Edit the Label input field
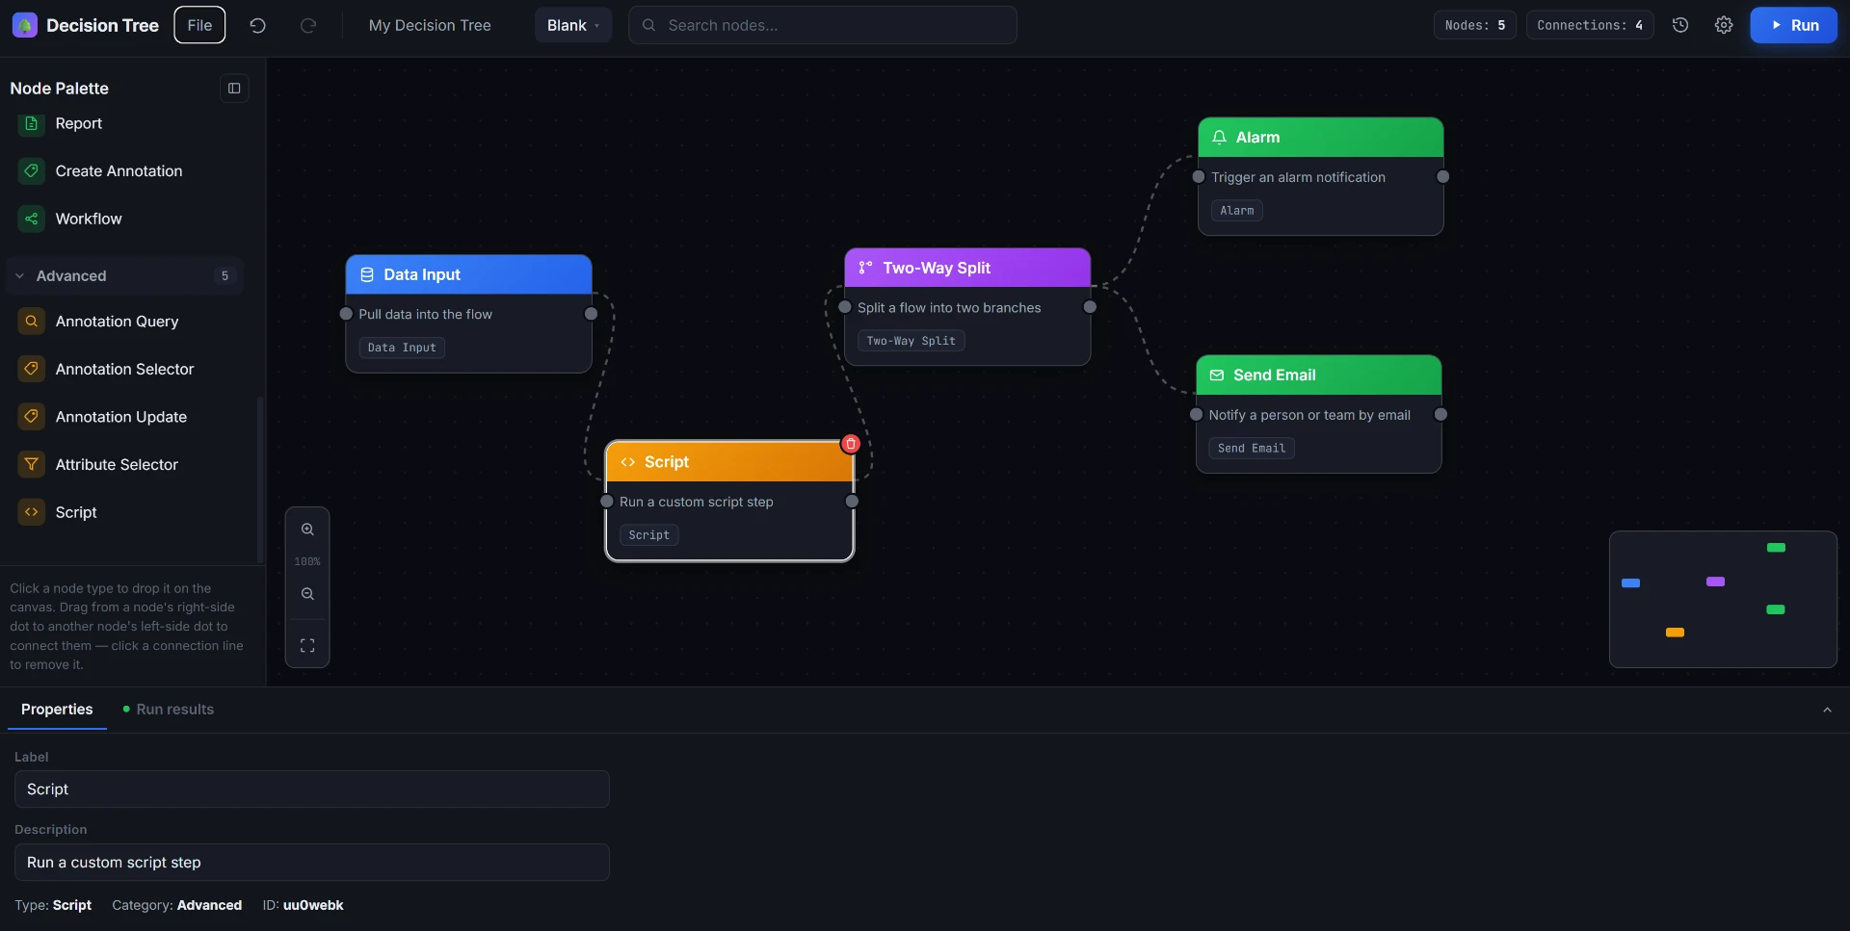The height and width of the screenshot is (931, 1850). point(312,789)
